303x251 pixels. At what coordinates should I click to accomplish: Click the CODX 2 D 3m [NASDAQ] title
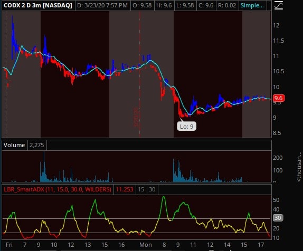(x=38, y=5)
